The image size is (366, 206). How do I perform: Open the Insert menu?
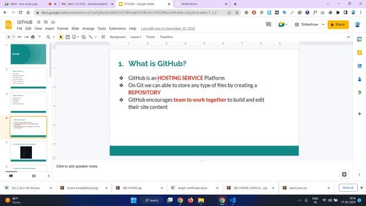[x=50, y=29]
